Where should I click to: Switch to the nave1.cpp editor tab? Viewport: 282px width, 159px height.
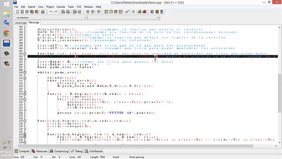click(x=21, y=23)
